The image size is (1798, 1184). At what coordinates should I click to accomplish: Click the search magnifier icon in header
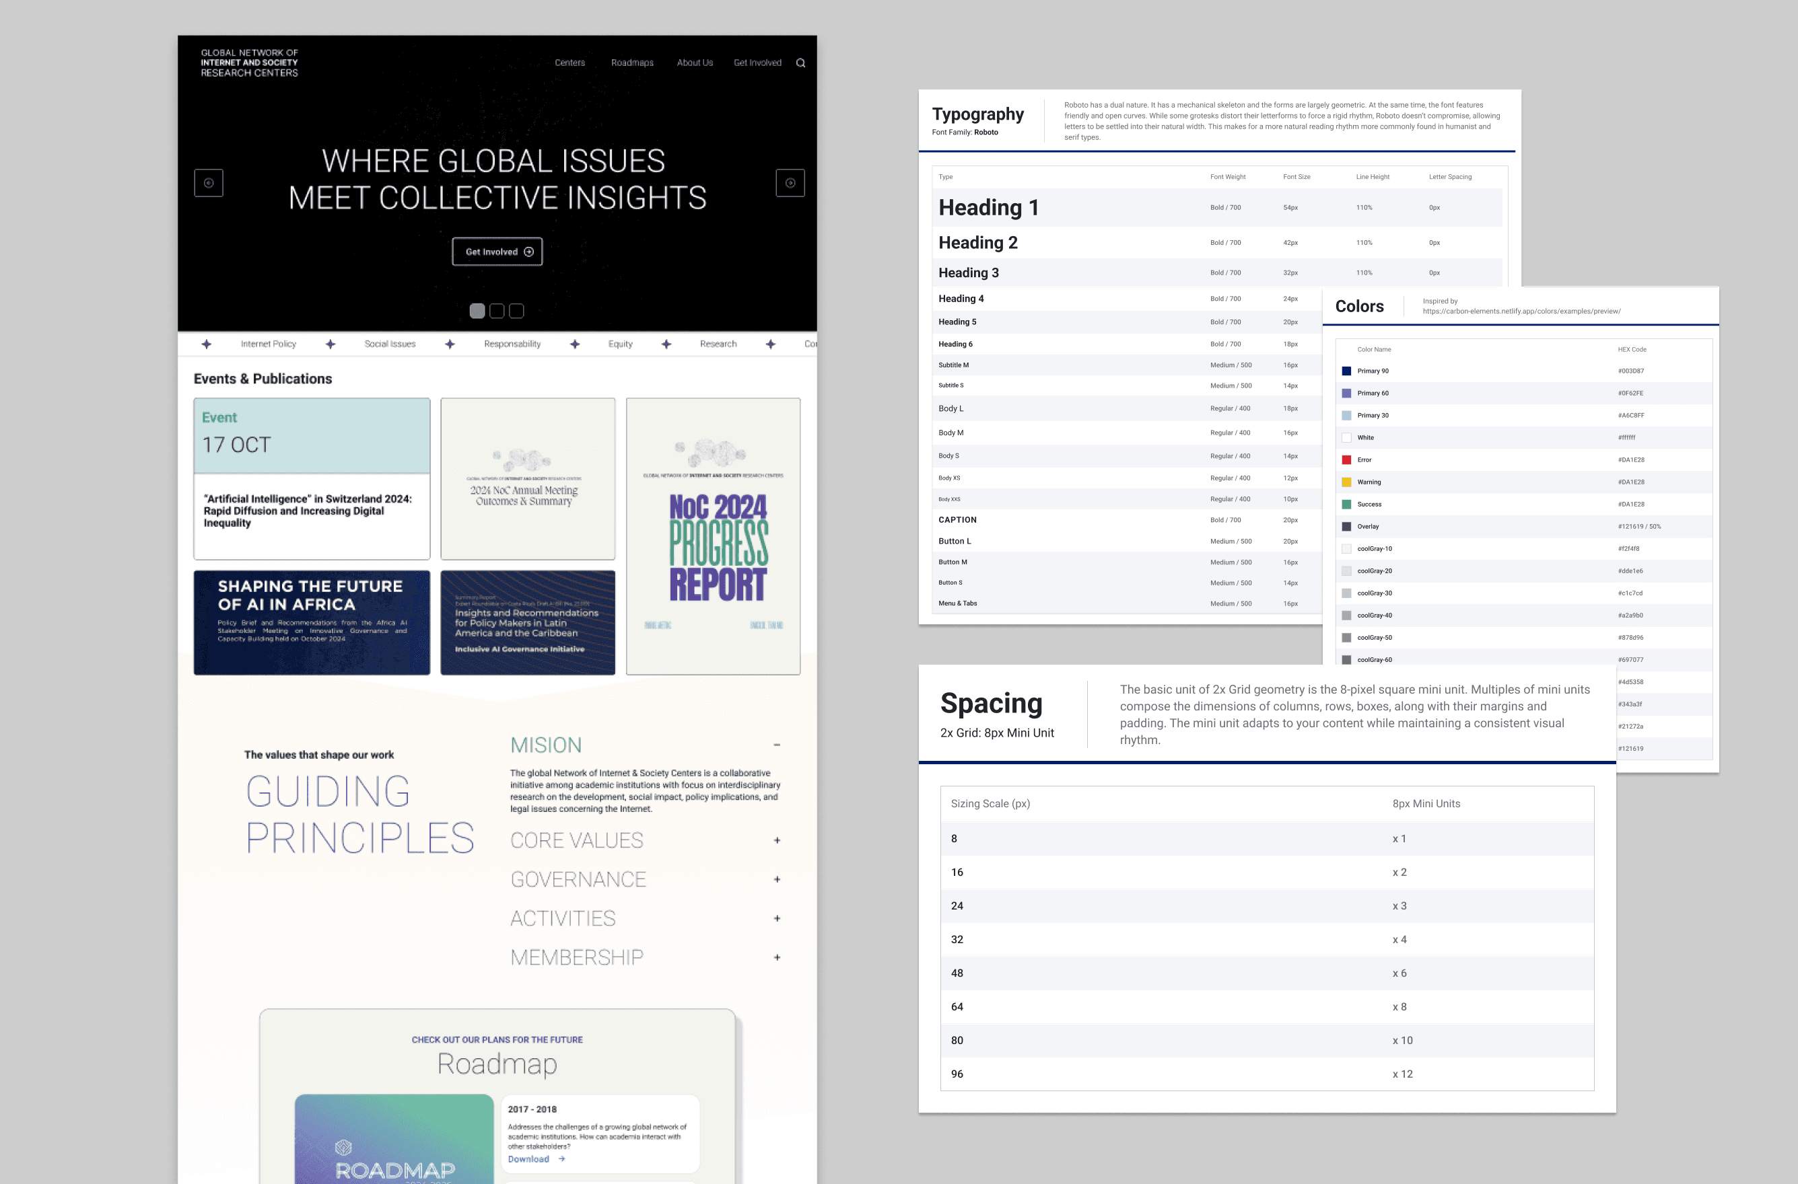800,63
